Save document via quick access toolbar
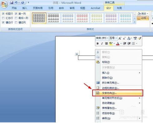The height and width of the screenshot is (123, 153). coord(12,2)
